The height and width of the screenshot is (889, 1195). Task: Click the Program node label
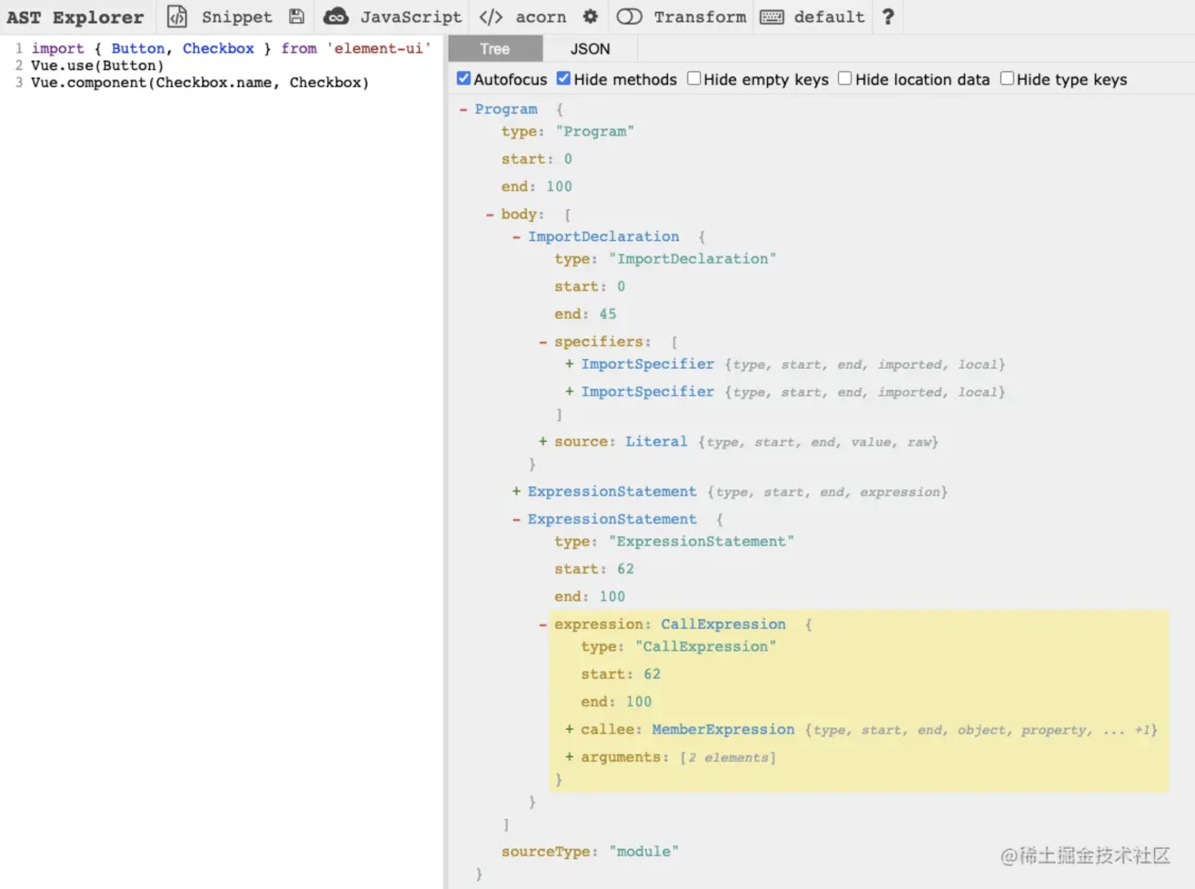(x=506, y=109)
